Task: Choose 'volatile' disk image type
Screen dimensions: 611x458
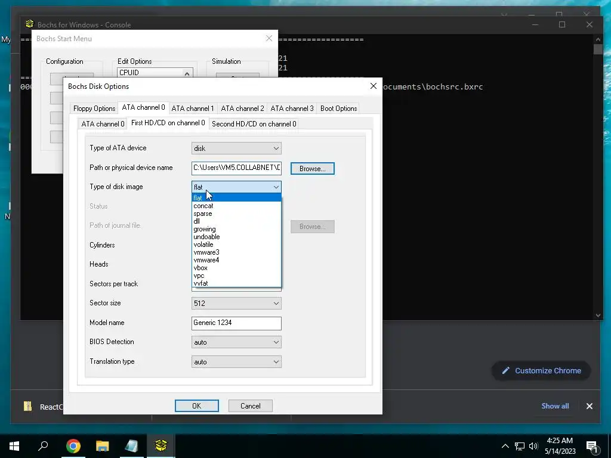Action: point(236,245)
